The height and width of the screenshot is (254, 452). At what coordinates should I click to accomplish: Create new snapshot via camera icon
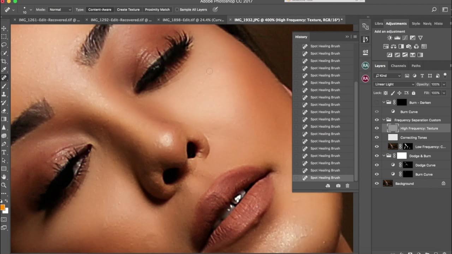[x=338, y=186]
